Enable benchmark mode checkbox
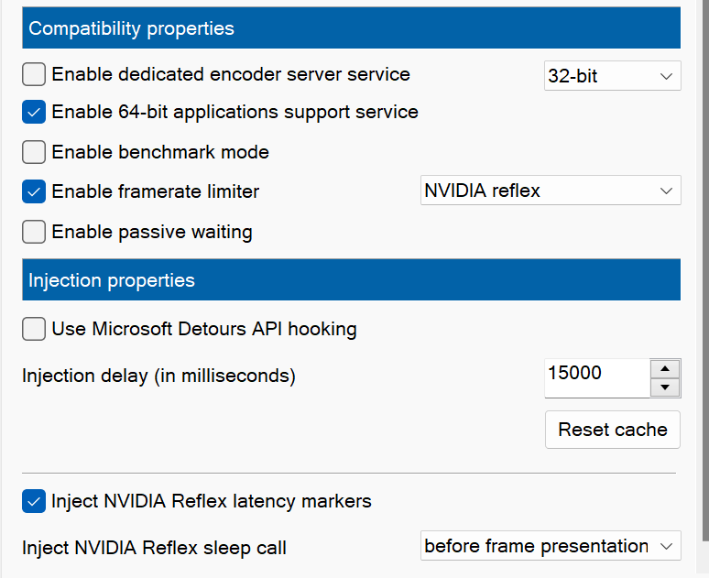This screenshot has width=709, height=578. click(x=34, y=152)
